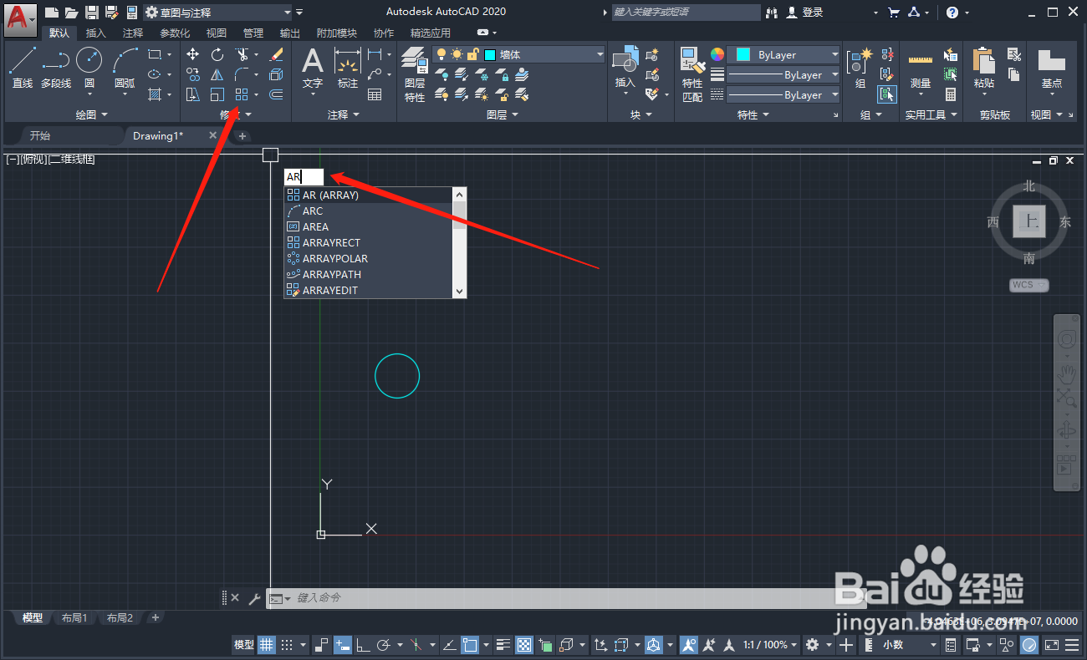Screen dimensions: 1087x660
Task: Toggle polar tracking in status bar
Action: (385, 645)
